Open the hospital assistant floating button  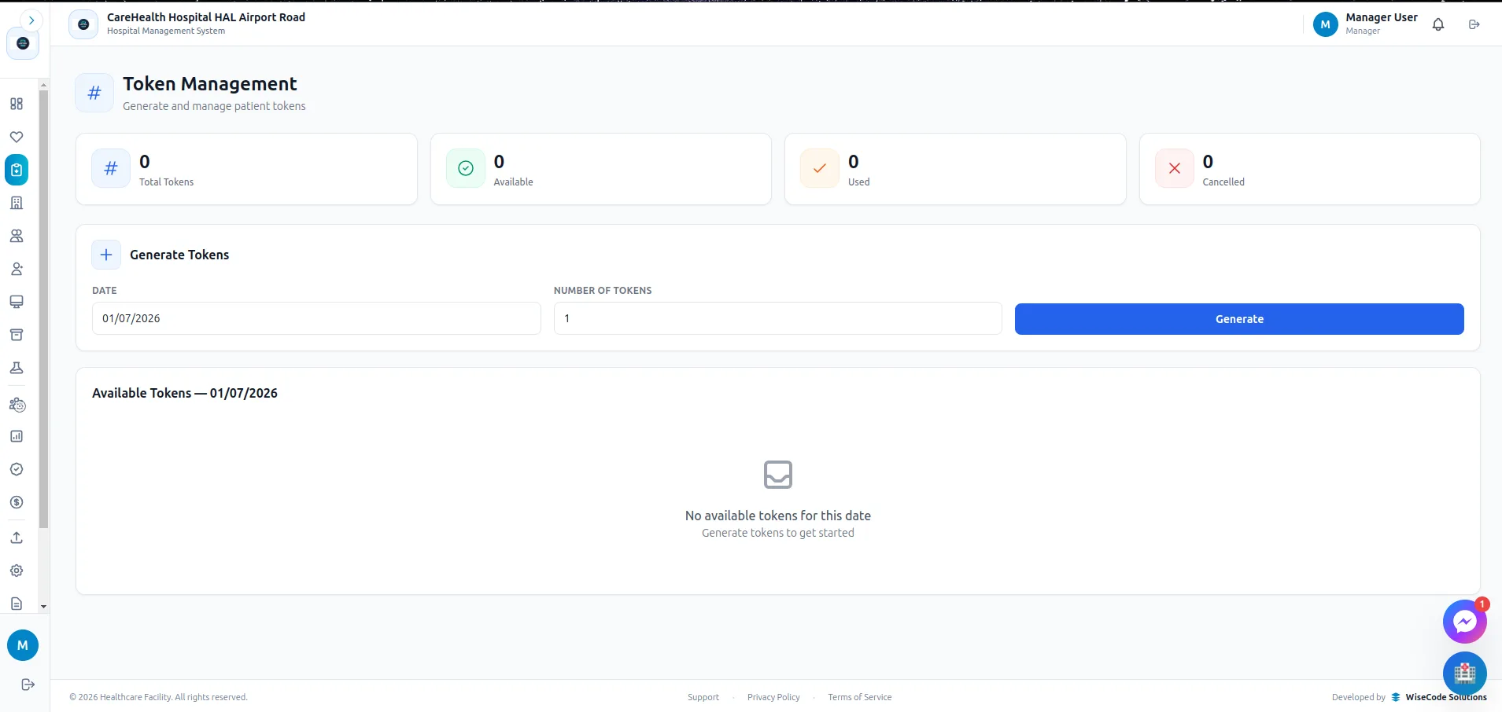[x=1465, y=673]
